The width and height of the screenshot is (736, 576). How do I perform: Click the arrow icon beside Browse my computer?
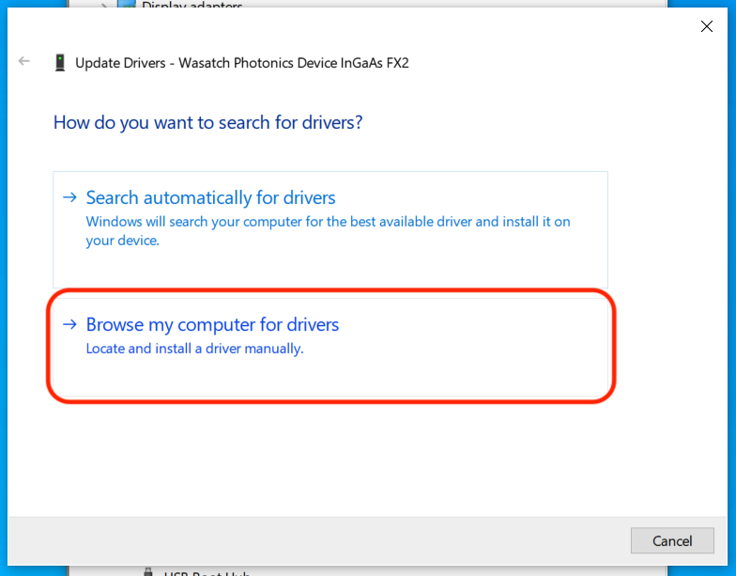69,324
